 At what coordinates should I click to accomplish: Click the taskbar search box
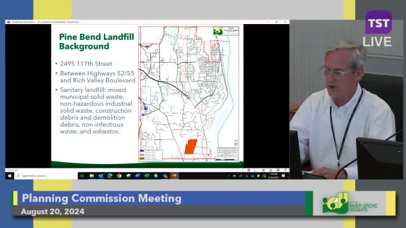[x=46, y=176]
